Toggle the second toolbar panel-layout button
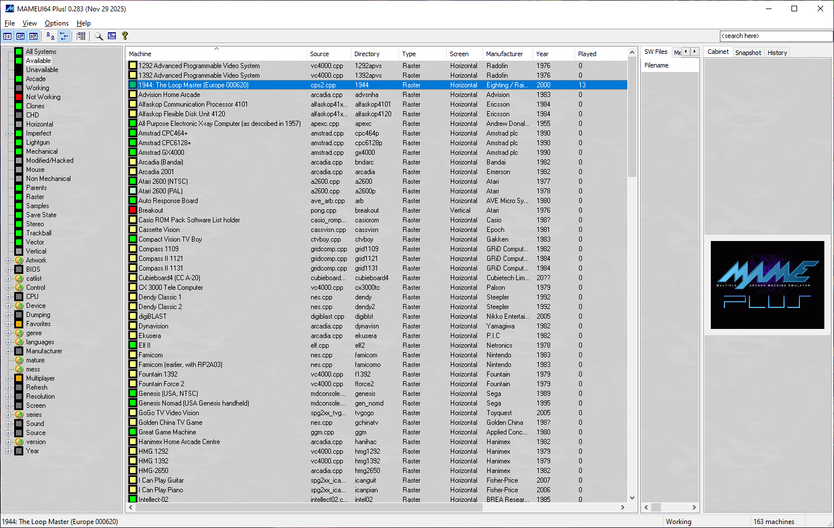The width and height of the screenshot is (834, 528). [x=20, y=36]
